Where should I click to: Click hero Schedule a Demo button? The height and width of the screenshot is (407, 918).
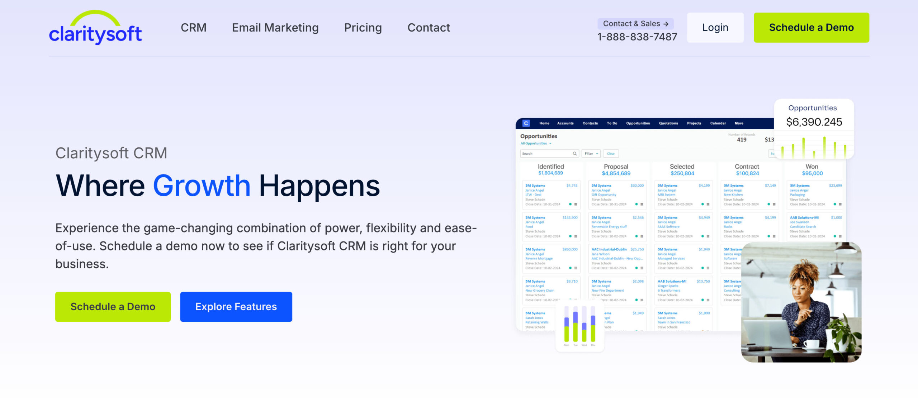tap(113, 307)
